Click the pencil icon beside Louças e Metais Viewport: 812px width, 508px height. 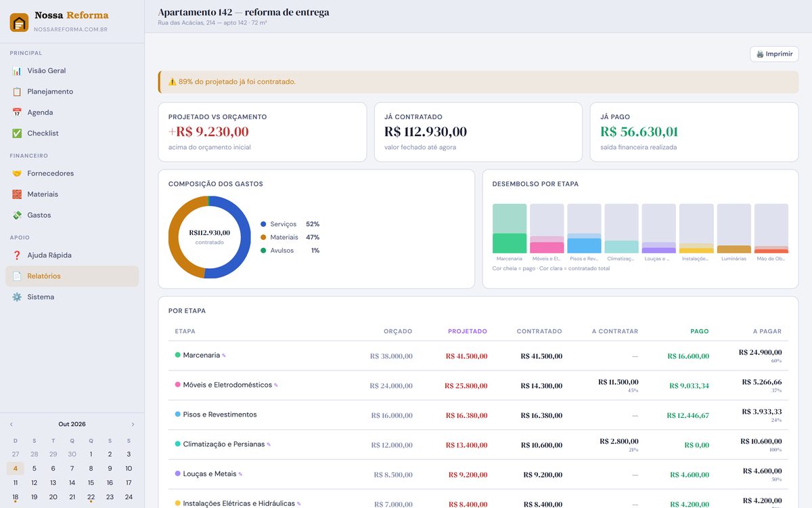pyautogui.click(x=240, y=474)
